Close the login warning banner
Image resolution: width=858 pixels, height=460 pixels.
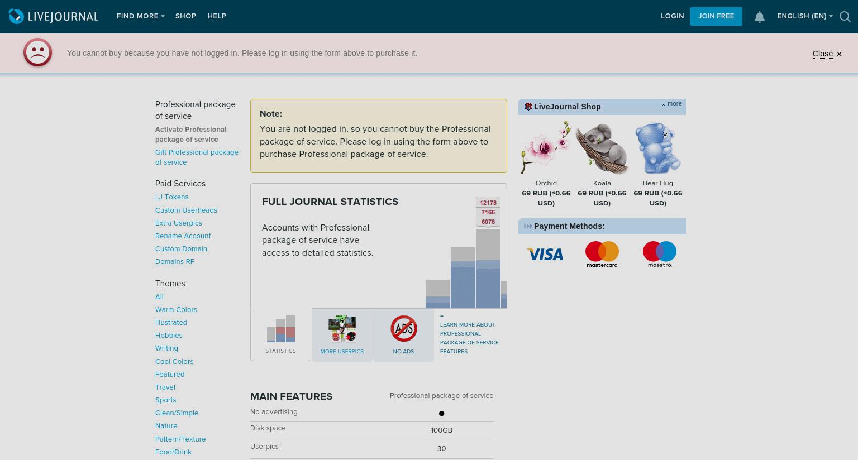(827, 54)
